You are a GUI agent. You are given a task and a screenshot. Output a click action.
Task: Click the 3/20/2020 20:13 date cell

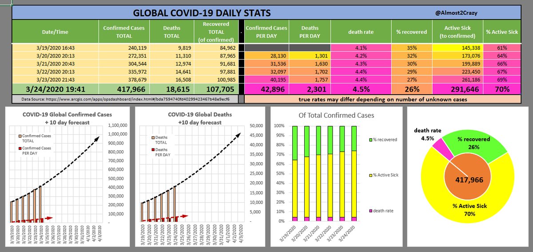[x=56, y=56]
